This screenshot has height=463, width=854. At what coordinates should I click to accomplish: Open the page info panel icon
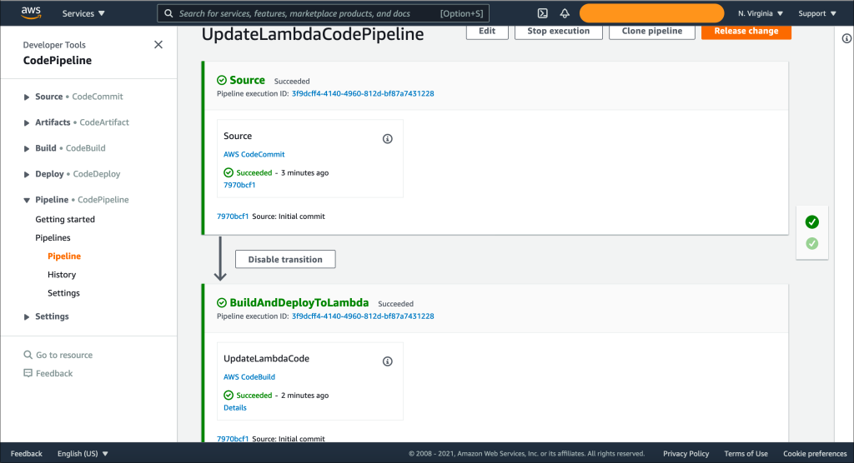pos(846,38)
